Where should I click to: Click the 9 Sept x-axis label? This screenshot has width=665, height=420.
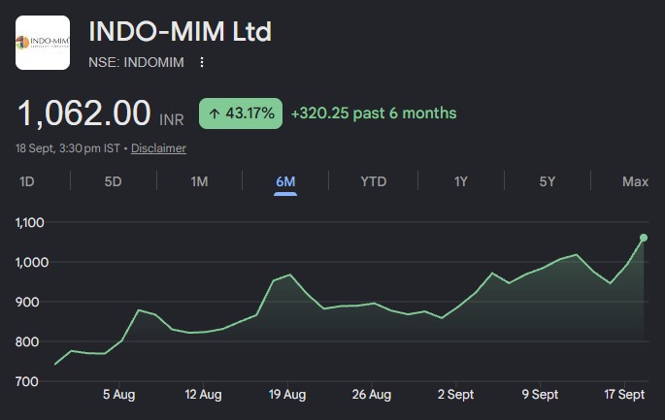click(540, 395)
